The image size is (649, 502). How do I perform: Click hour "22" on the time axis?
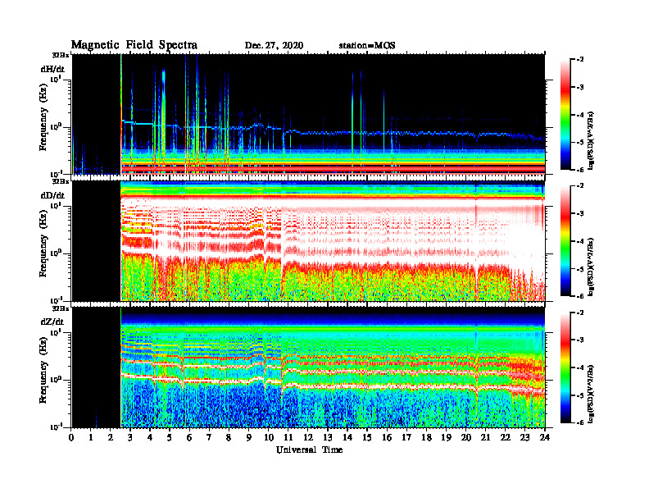click(506, 437)
